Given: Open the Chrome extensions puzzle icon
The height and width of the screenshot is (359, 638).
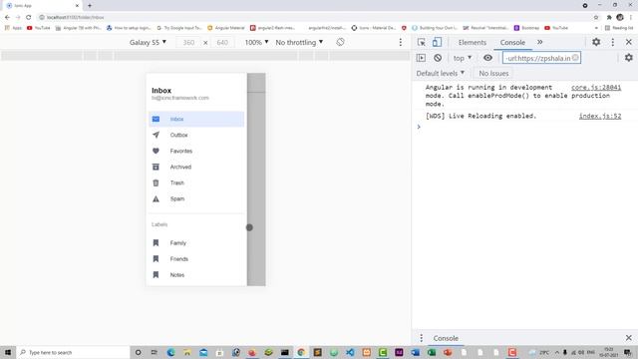Looking at the screenshot, I should pyautogui.click(x=609, y=17).
